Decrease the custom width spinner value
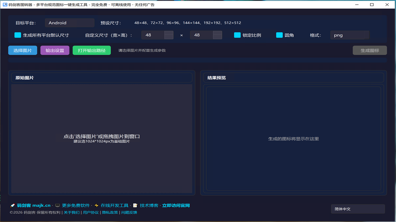The height and width of the screenshot is (222, 396). coord(169,37)
